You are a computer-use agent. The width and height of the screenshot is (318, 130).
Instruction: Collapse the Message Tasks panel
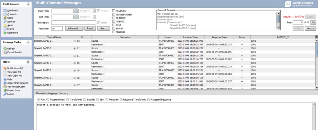tap(28, 42)
